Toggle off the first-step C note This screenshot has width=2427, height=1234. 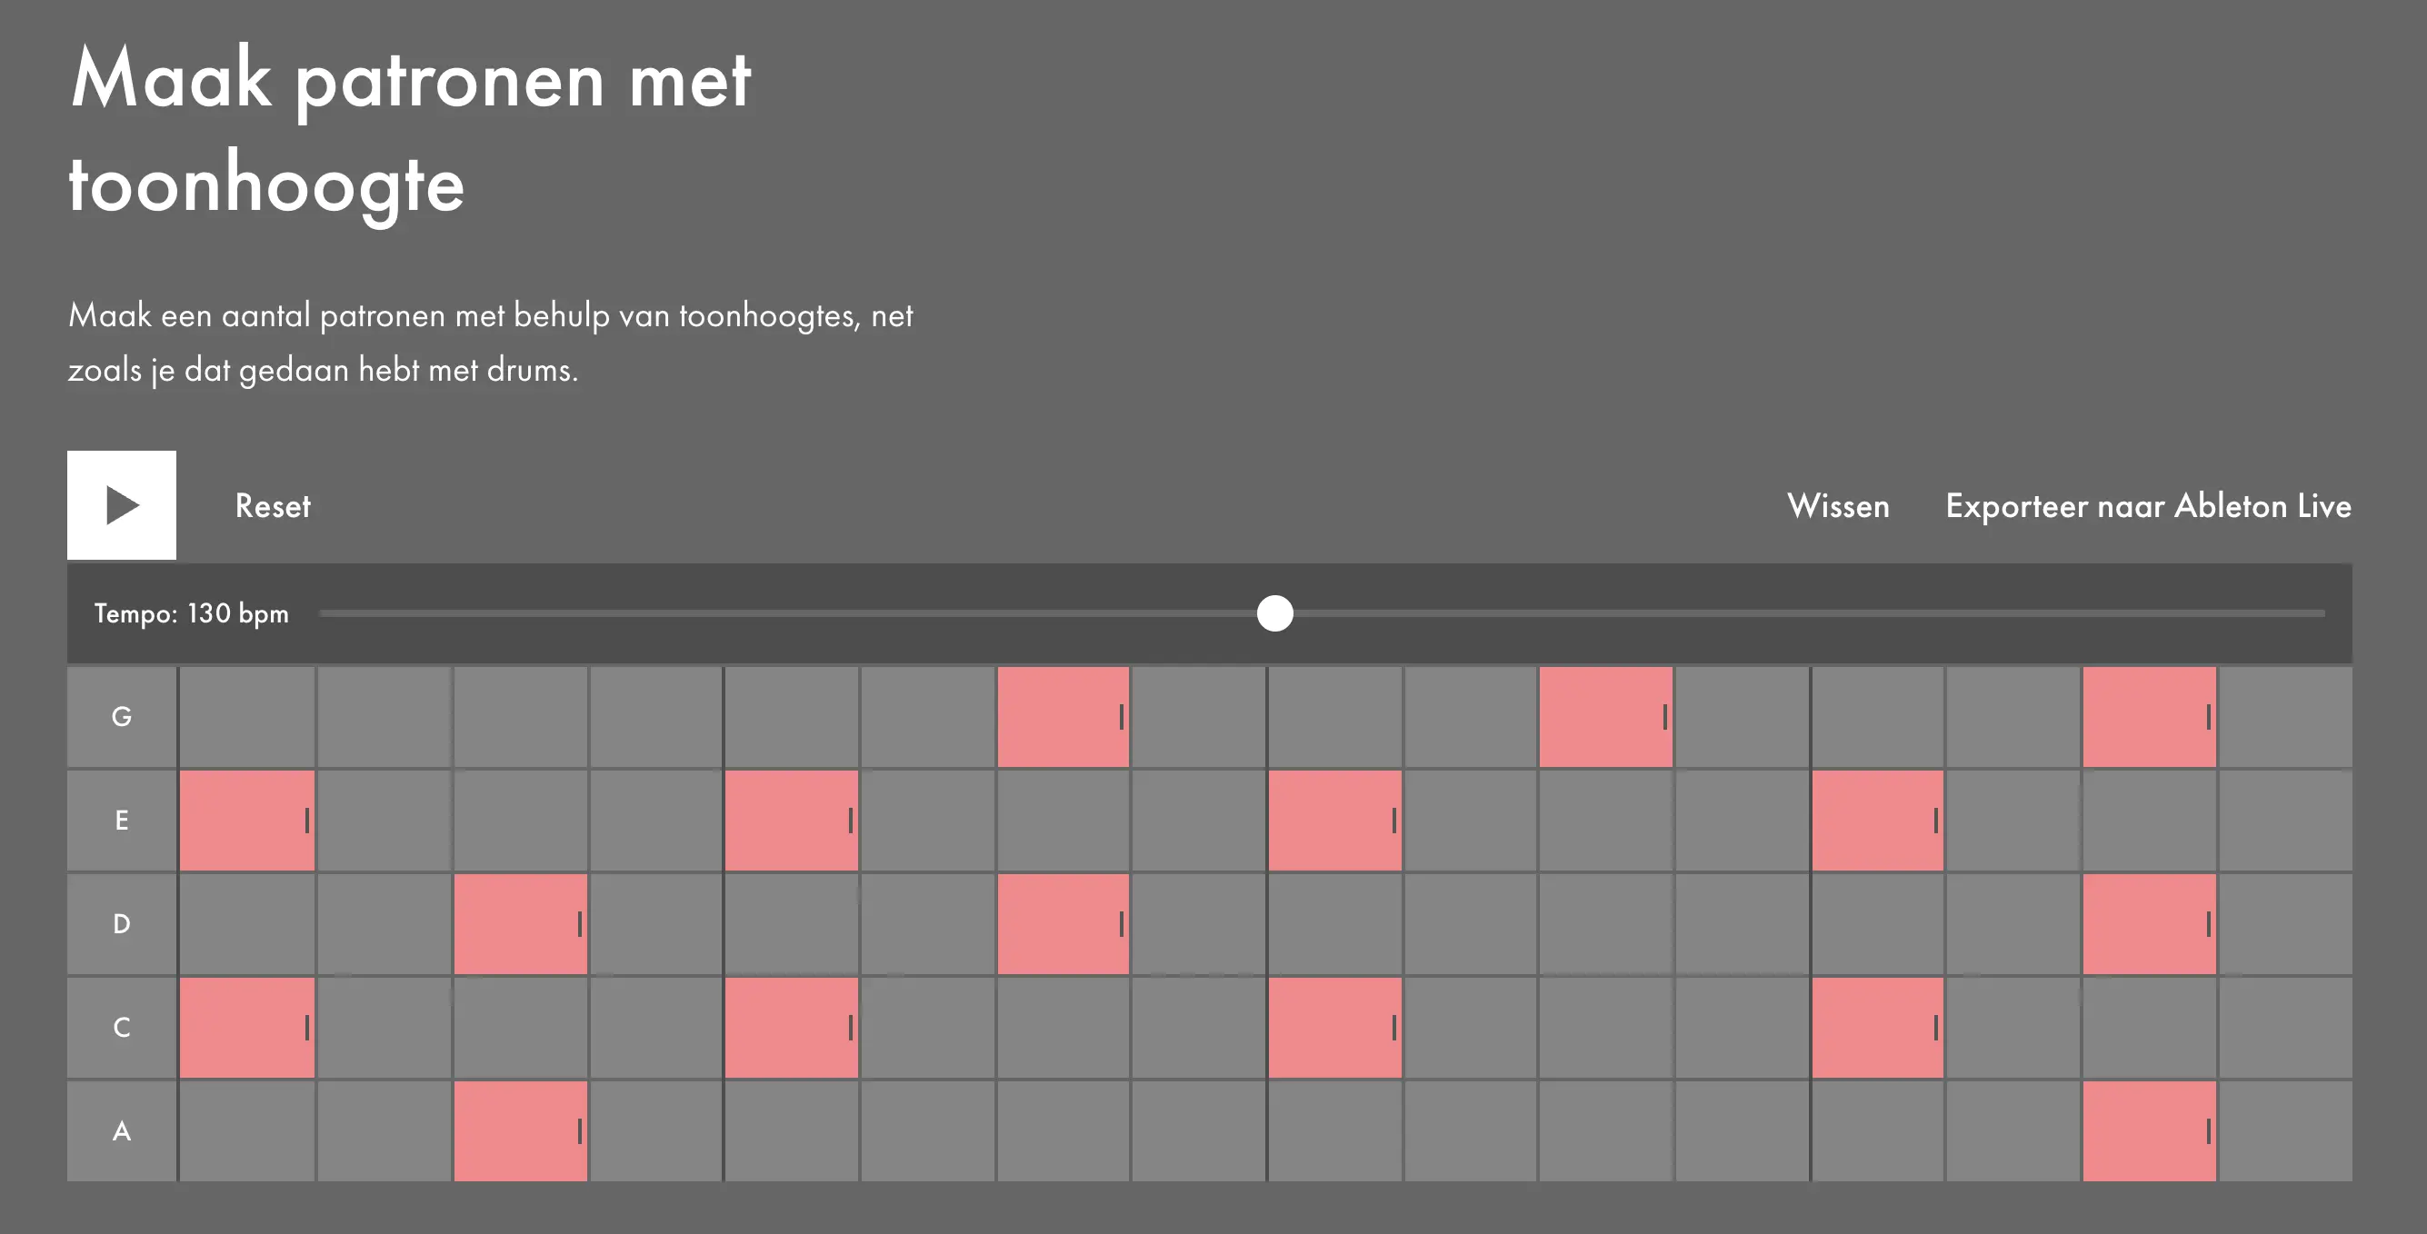(247, 1027)
